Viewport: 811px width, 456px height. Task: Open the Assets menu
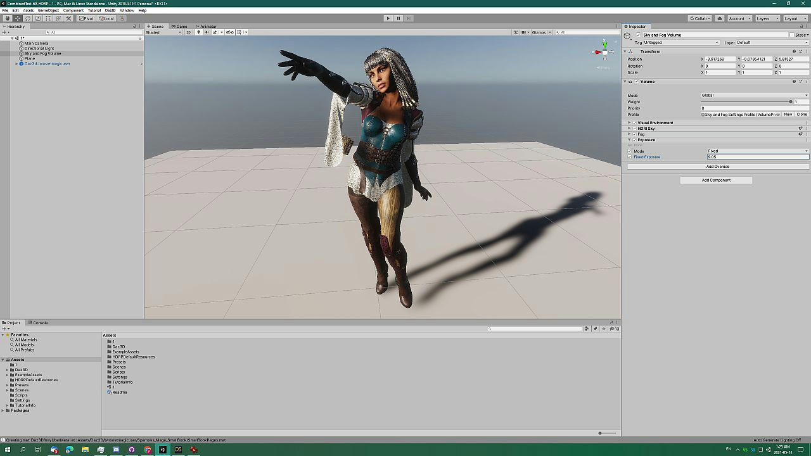pyautogui.click(x=29, y=10)
